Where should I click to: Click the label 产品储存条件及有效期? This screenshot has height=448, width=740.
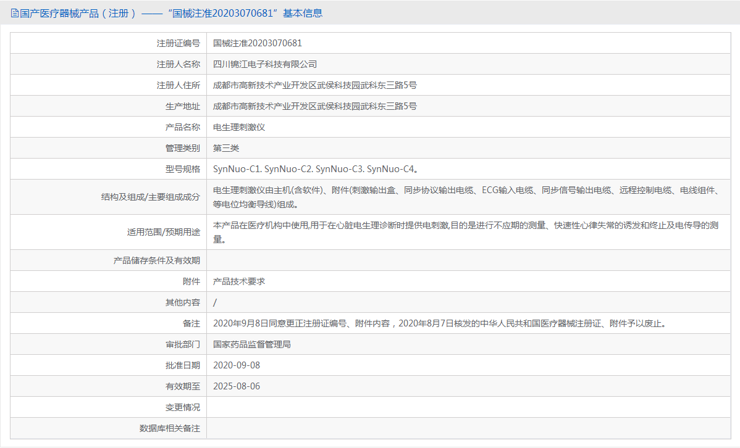click(157, 260)
